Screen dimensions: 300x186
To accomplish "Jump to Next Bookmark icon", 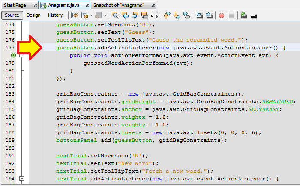I will (x=177, y=15).
